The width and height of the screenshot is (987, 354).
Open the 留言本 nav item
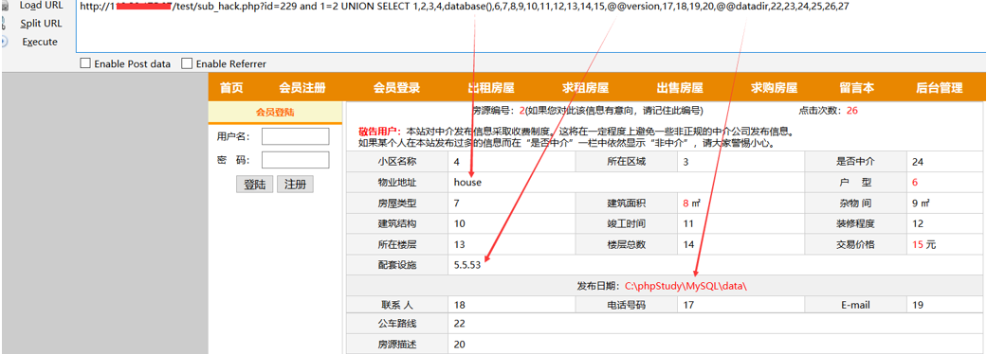(857, 88)
